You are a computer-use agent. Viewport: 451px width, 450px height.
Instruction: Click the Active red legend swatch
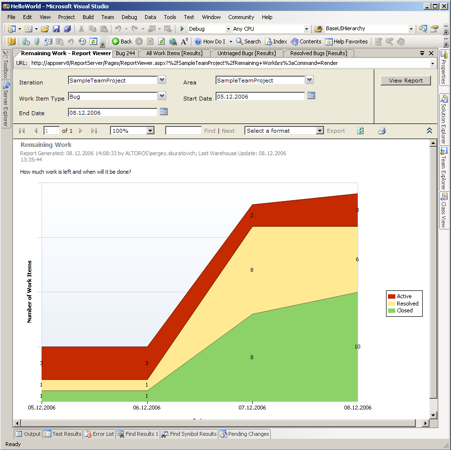click(x=391, y=296)
